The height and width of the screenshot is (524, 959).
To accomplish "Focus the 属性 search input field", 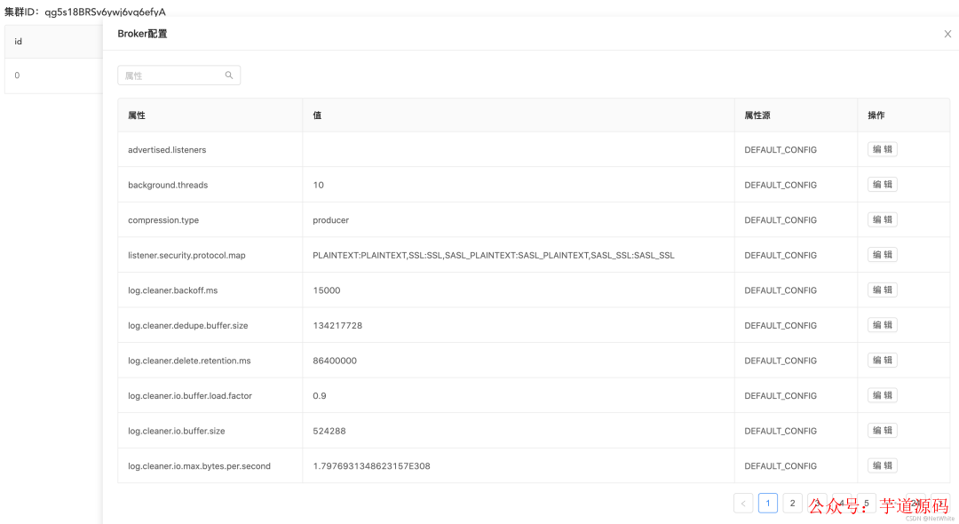I will (x=178, y=75).
